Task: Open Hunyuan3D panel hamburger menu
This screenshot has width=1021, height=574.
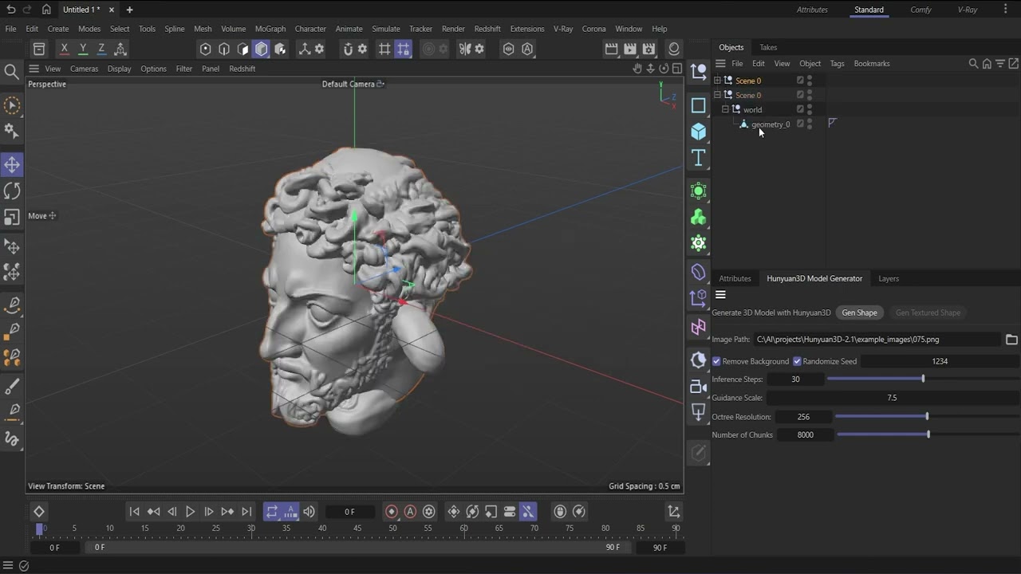Action: [x=720, y=295]
